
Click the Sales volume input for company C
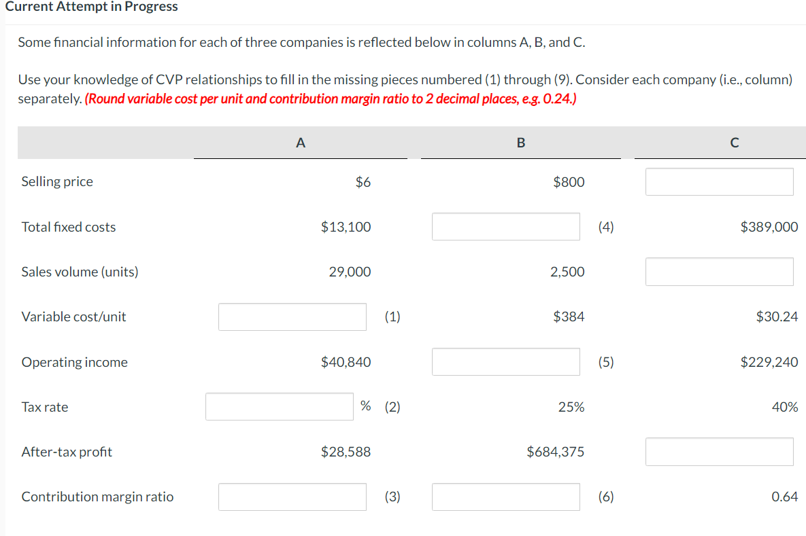tap(719, 271)
